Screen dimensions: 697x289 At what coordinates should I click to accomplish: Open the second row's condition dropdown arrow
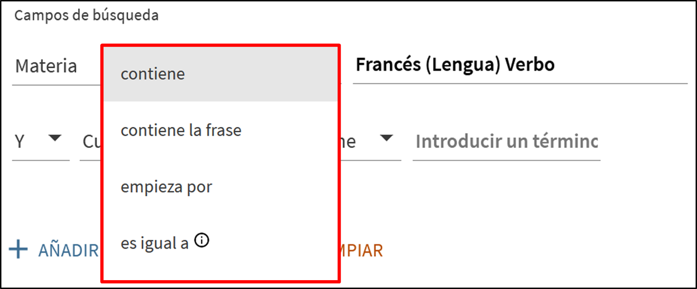386,138
